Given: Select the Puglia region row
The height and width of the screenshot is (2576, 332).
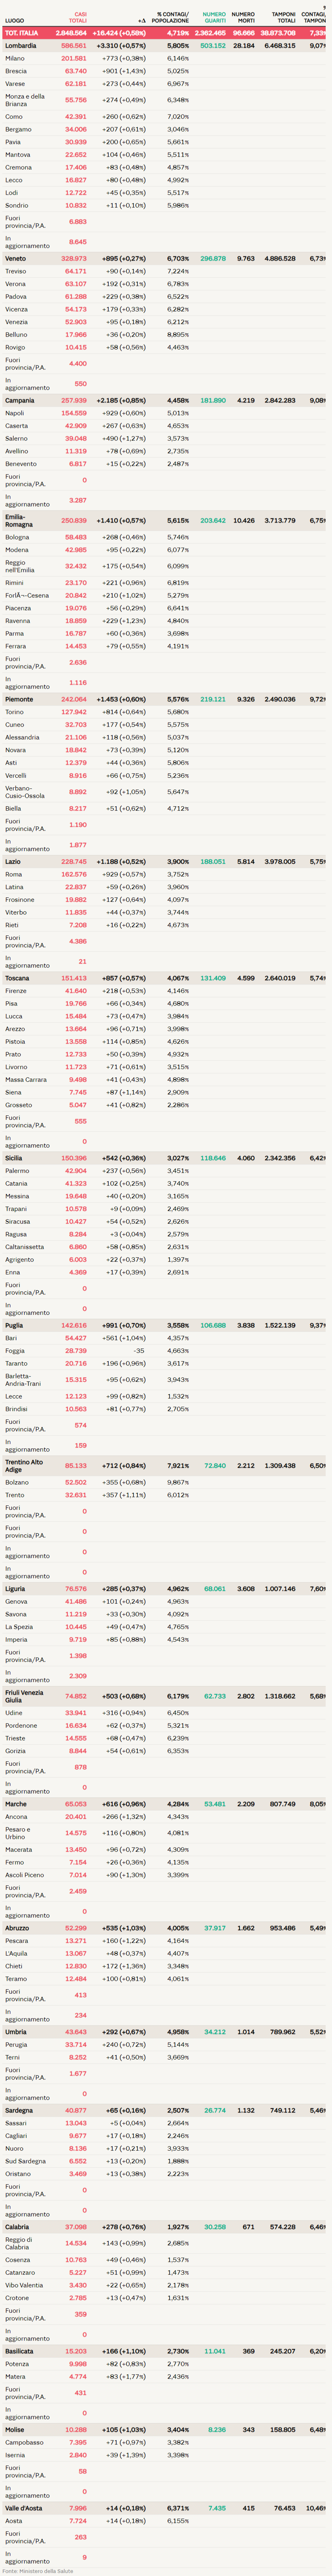Looking at the screenshot, I should [x=166, y=1326].
